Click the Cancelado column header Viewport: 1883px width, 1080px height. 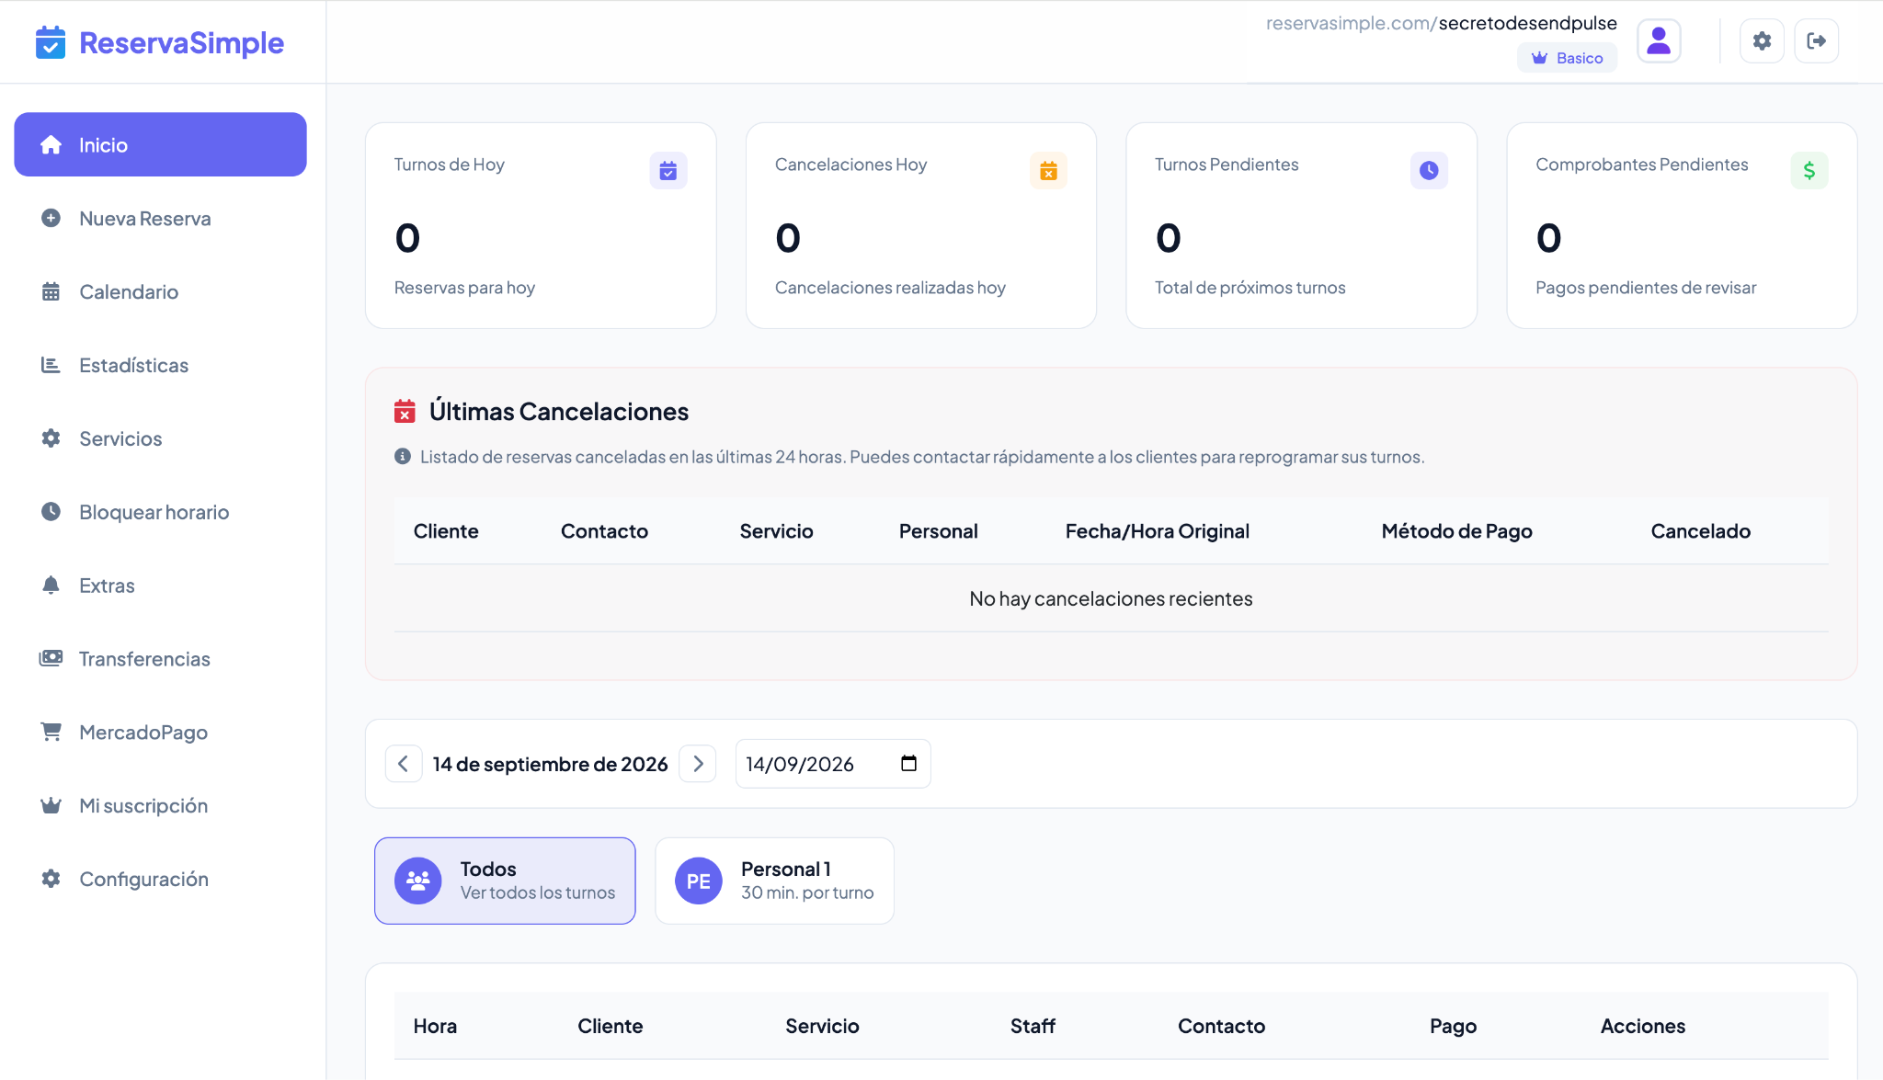[x=1700, y=531]
